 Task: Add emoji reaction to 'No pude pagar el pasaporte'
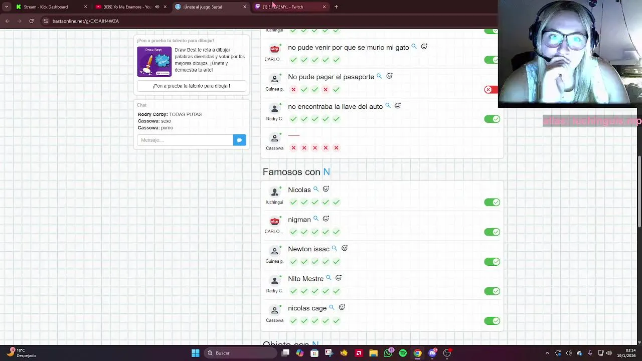(389, 76)
